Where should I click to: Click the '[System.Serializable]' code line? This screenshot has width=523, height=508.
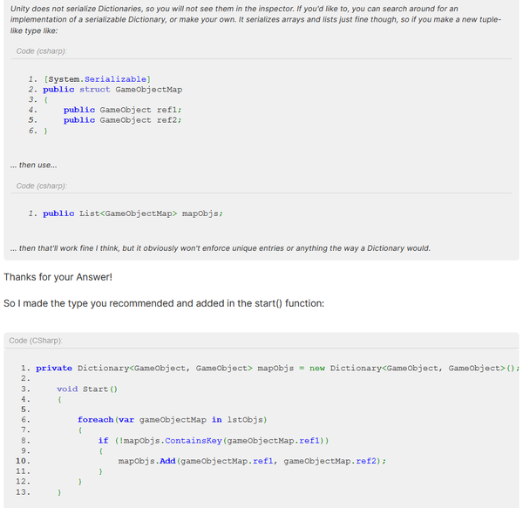click(97, 79)
